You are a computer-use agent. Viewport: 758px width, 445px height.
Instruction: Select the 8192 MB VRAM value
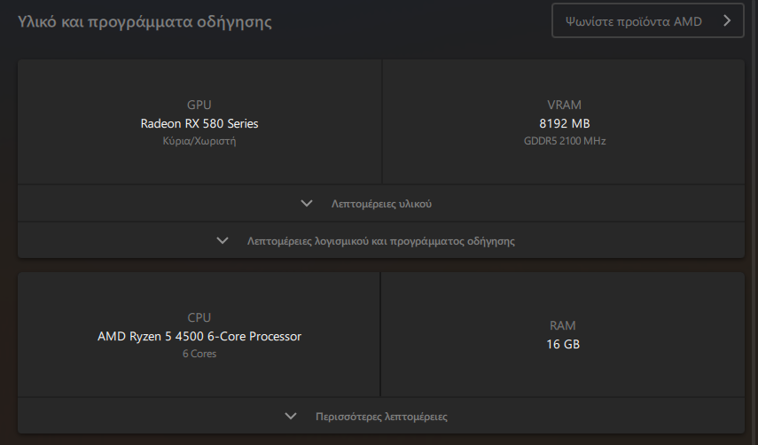(x=564, y=124)
